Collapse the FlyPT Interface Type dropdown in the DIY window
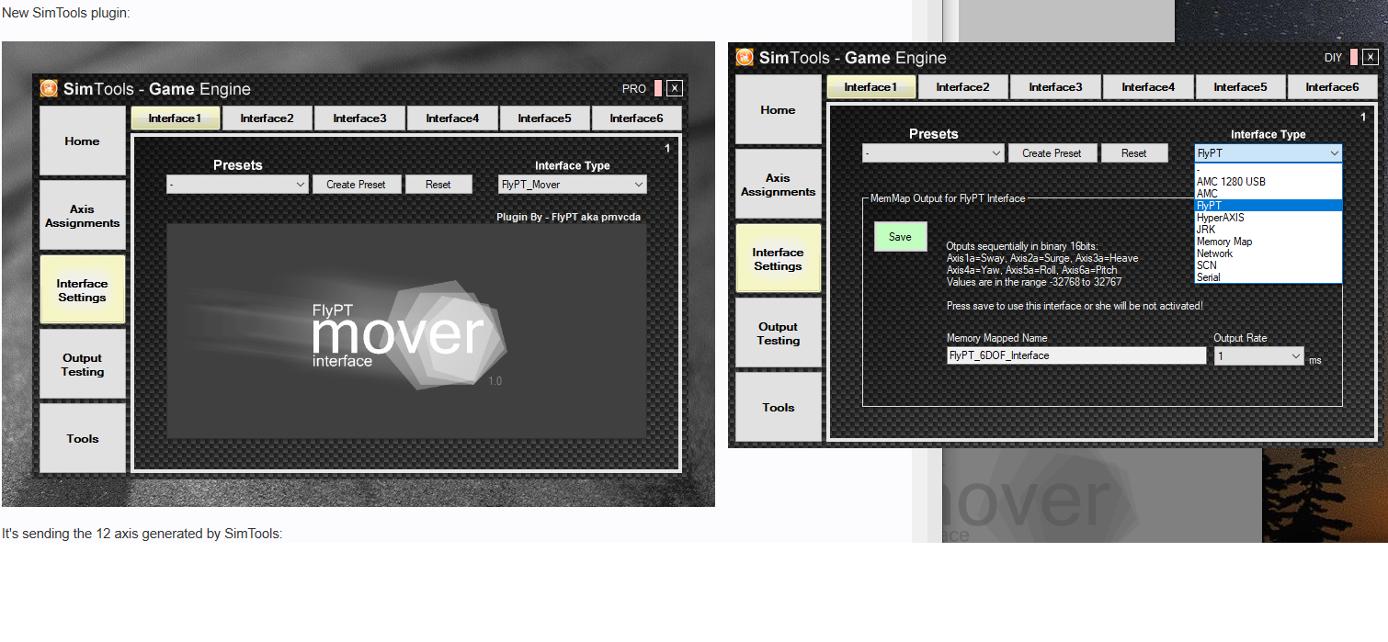Image resolution: width=1388 pixels, height=642 pixels. [x=1269, y=153]
